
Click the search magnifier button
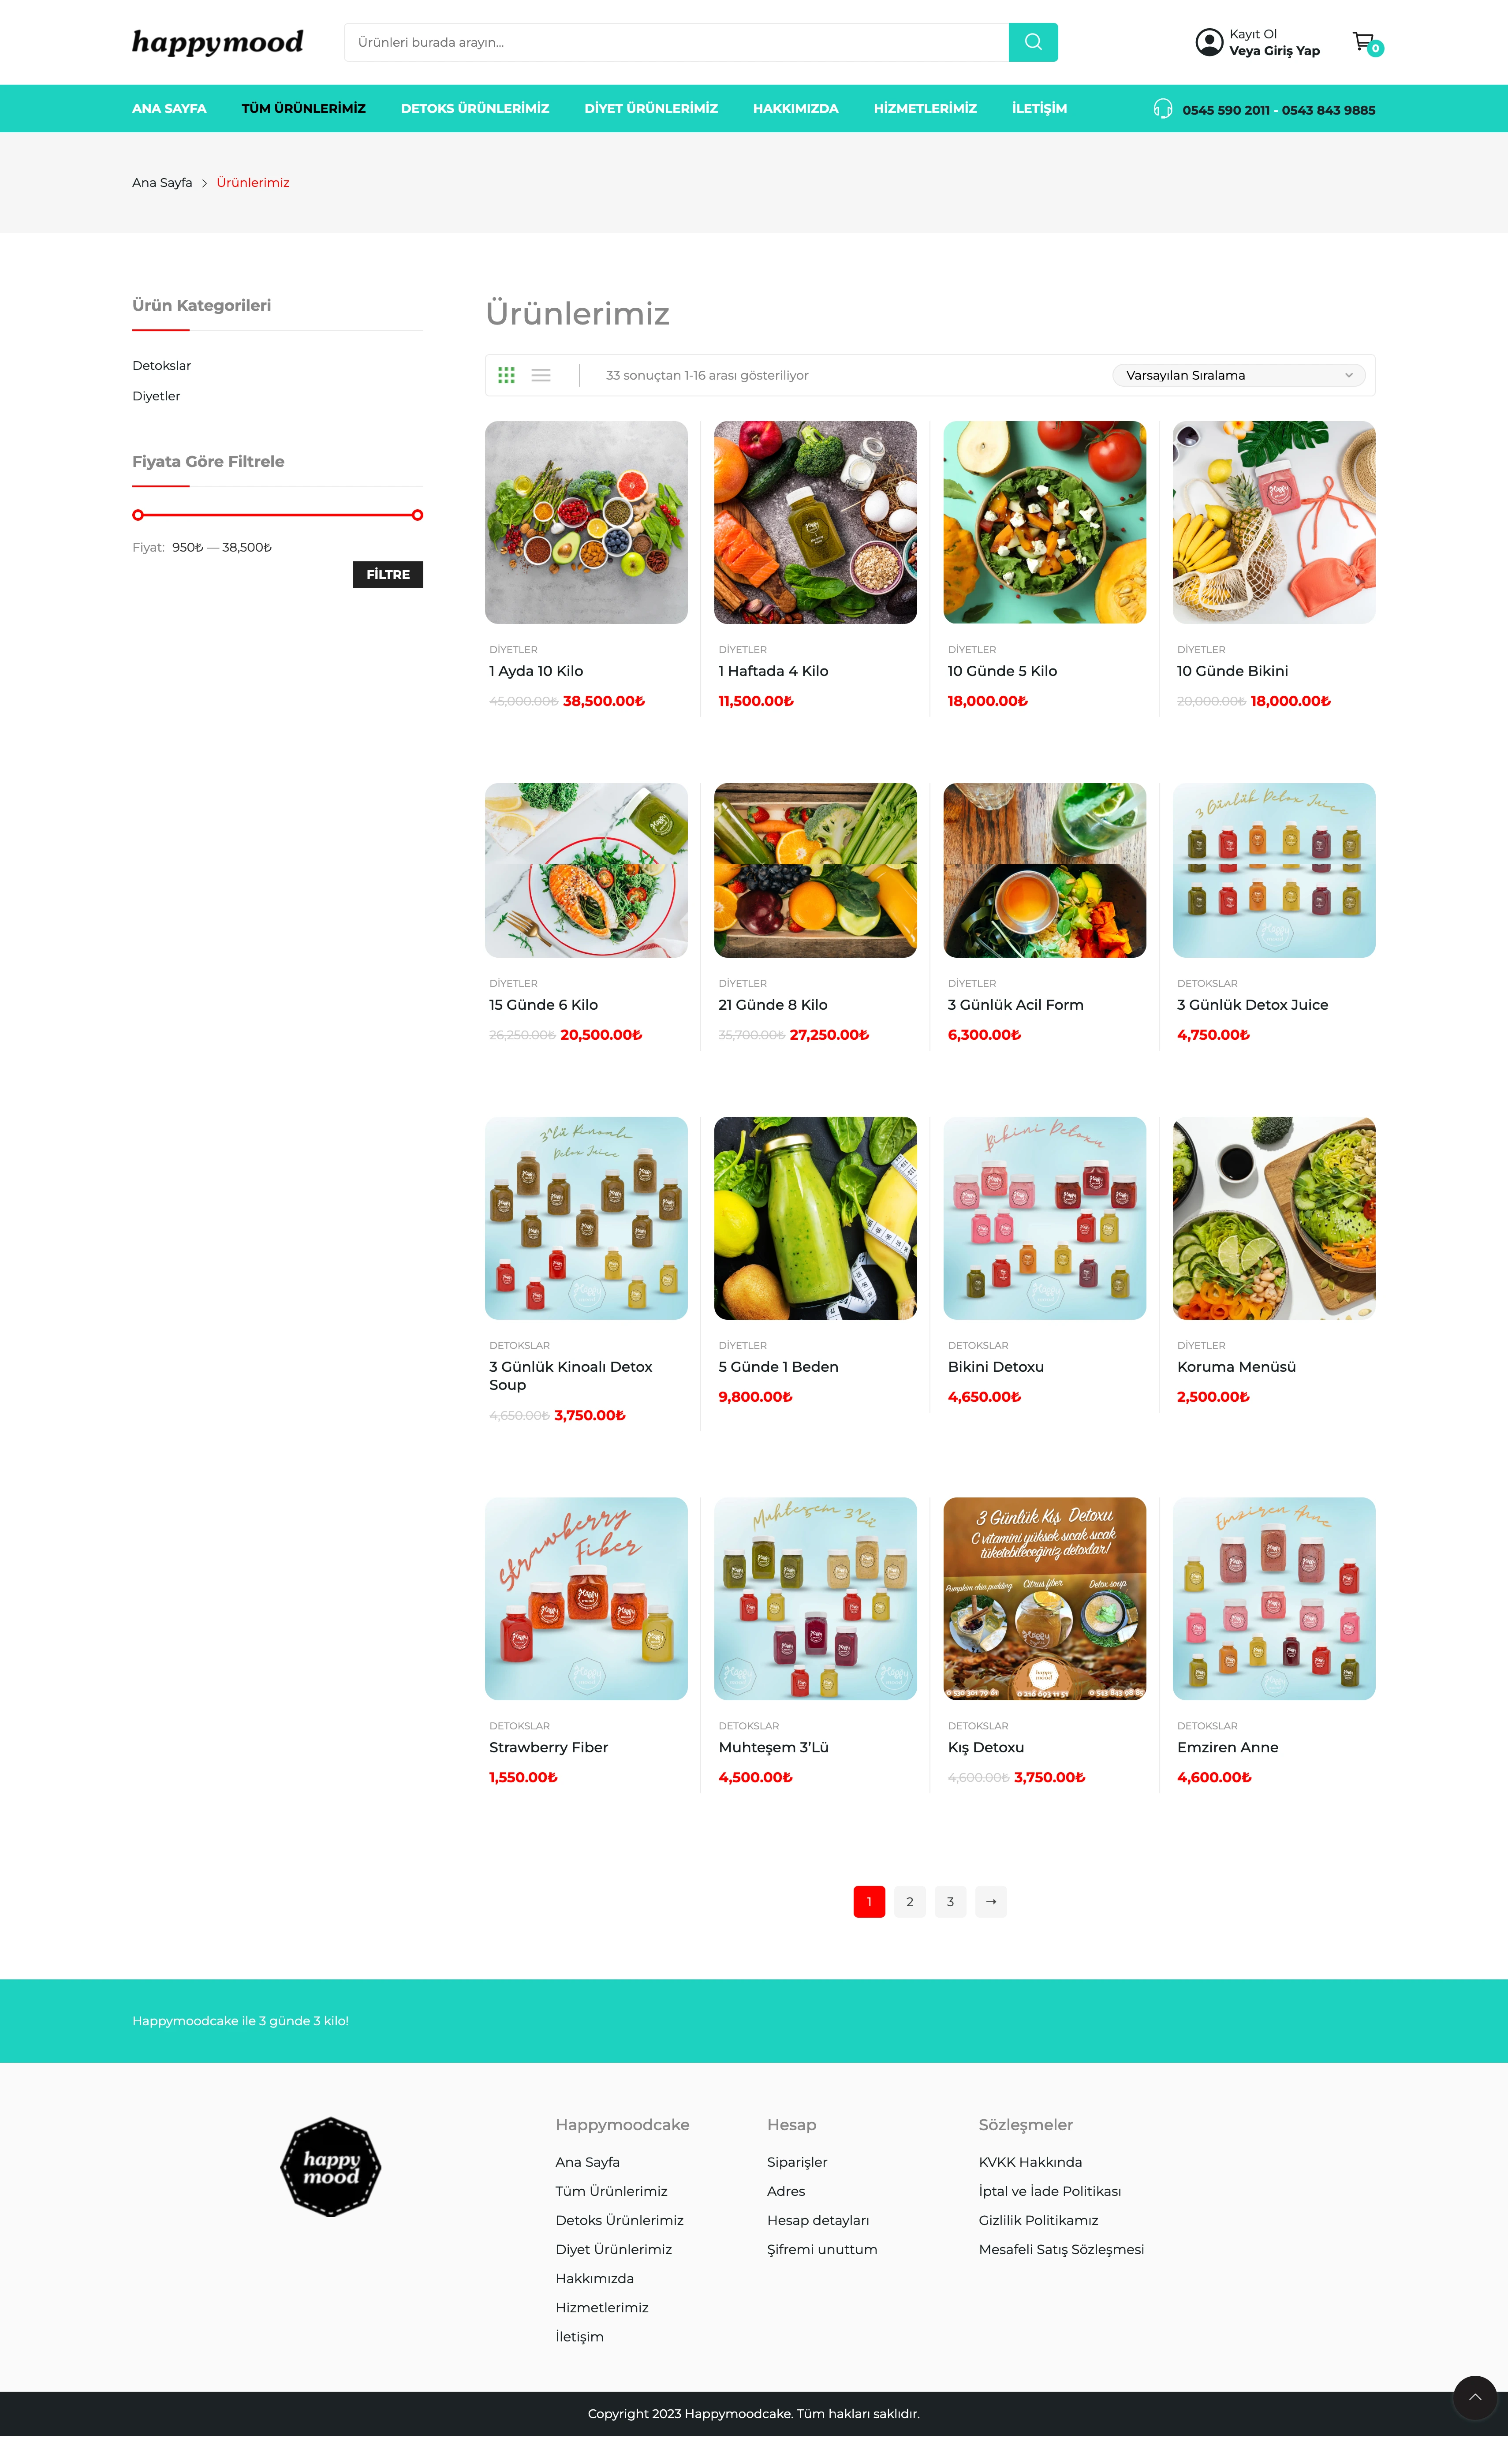1033,42
